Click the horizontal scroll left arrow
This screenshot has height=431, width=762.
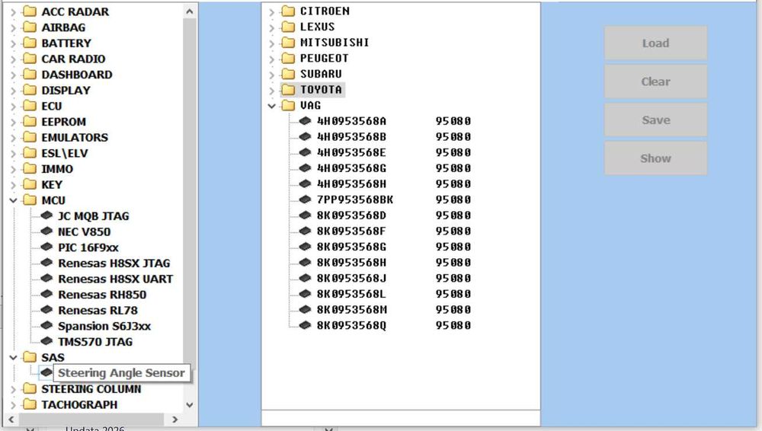click(x=11, y=419)
